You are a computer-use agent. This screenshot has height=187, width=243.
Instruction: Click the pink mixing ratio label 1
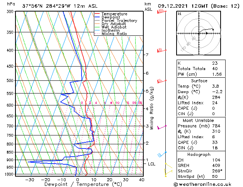[69, 103]
